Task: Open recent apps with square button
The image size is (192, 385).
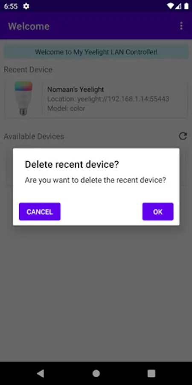Action: [151, 373]
